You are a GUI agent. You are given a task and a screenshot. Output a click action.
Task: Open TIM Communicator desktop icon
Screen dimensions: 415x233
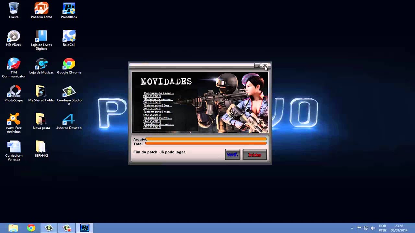(x=14, y=68)
